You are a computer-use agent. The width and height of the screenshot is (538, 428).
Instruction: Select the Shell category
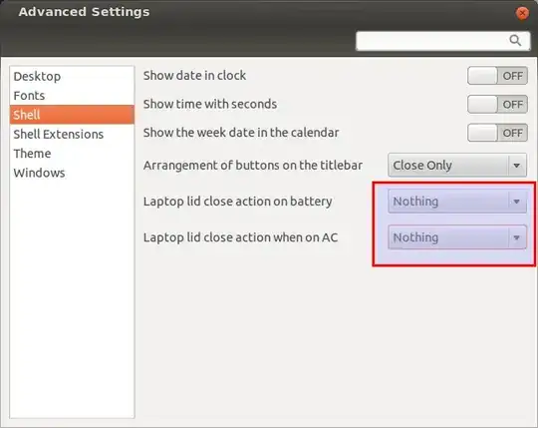(x=72, y=115)
